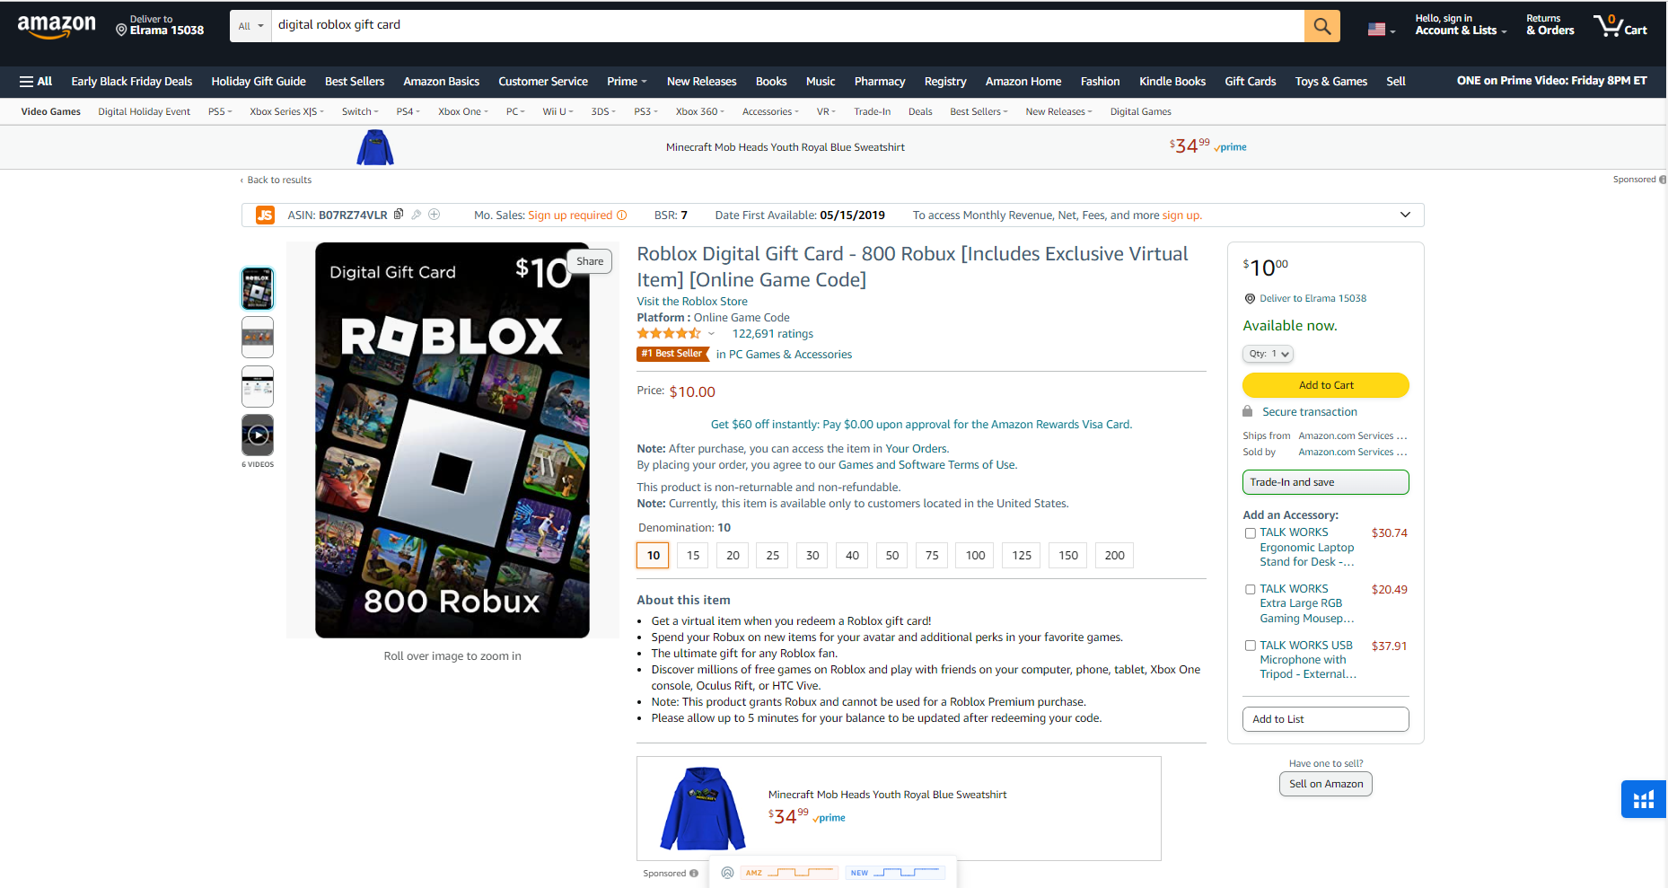Expand the Xbox Series X|S submenu
Screen dimensions: 1668x888
(287, 111)
